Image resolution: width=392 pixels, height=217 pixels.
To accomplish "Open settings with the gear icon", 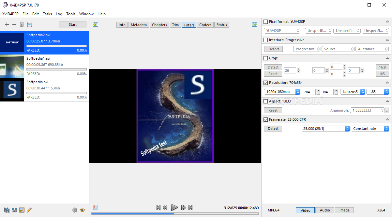I will pyautogui.click(x=75, y=210).
